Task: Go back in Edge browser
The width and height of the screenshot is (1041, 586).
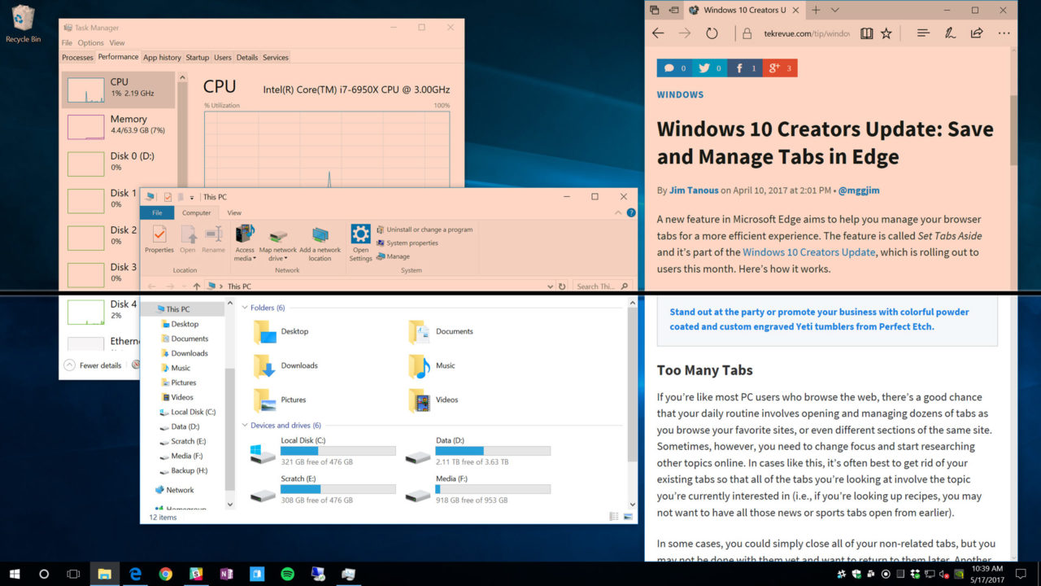Action: click(x=658, y=33)
